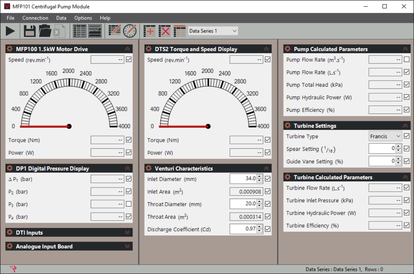Click the open folder icon
414x274 pixels.
[45, 31]
